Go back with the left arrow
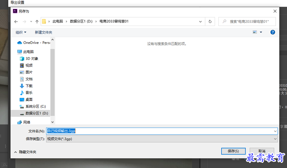Image resolution: width=287 pixels, height=168 pixels. point(16,22)
